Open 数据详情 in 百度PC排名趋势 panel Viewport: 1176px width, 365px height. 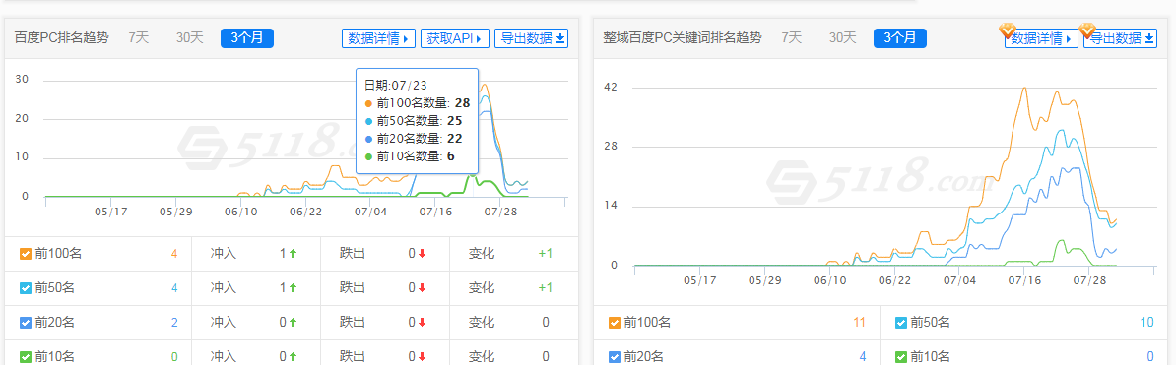[x=379, y=38]
